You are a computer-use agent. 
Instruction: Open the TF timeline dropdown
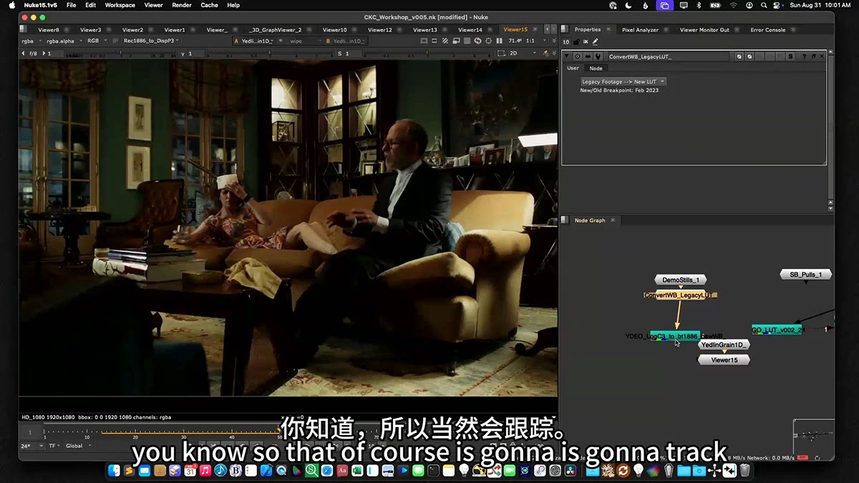point(54,446)
